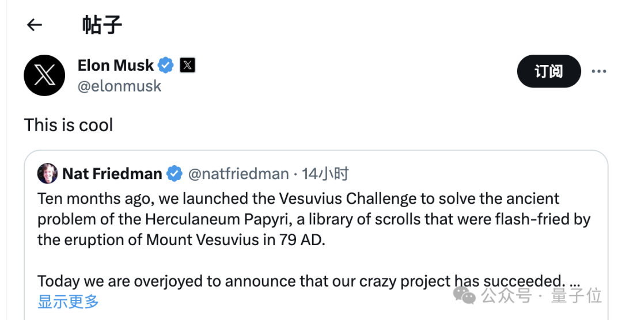Screen dimensions: 622x320
Task: Click the "Today we are overjoyed" line
Action: (299, 281)
